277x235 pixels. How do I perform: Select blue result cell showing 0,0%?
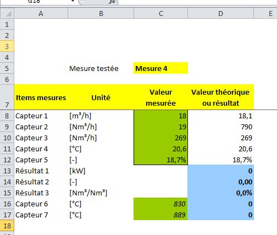[221, 193]
